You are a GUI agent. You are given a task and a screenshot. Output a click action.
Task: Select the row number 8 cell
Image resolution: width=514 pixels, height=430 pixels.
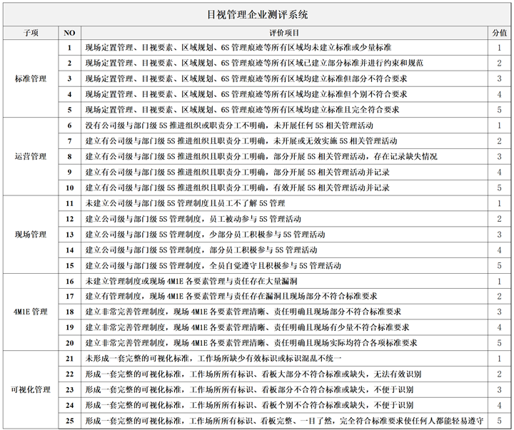69,156
